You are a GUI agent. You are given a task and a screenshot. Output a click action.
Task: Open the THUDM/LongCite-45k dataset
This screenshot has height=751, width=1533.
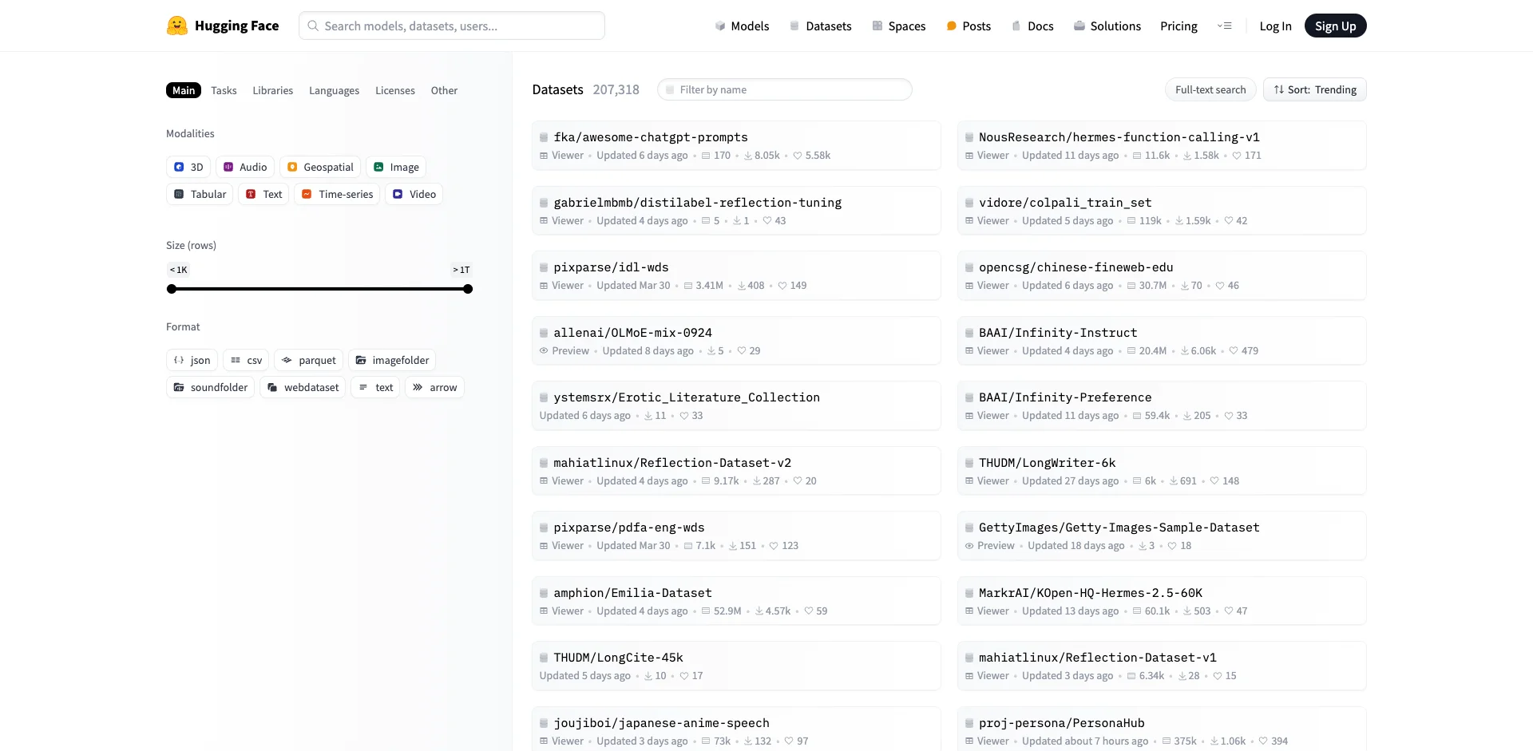[736, 666]
